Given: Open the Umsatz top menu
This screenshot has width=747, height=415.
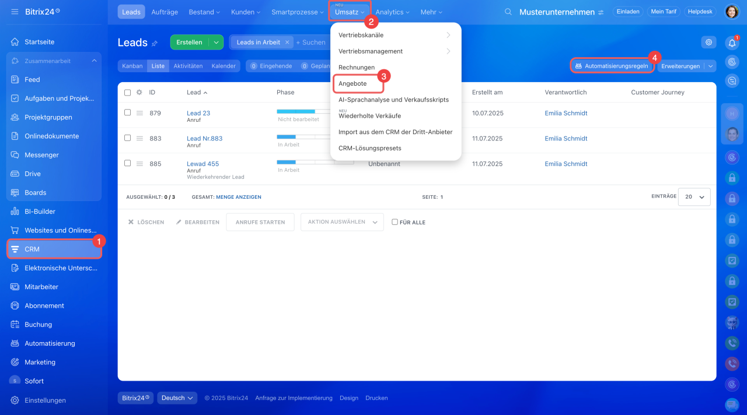Looking at the screenshot, I should point(350,12).
